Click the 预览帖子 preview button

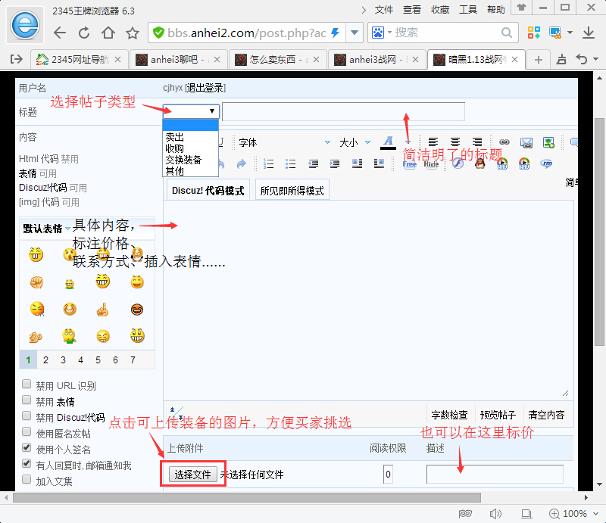pos(498,415)
